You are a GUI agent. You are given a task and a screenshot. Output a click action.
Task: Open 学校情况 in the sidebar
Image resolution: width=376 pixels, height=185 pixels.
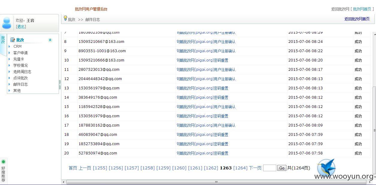20,65
